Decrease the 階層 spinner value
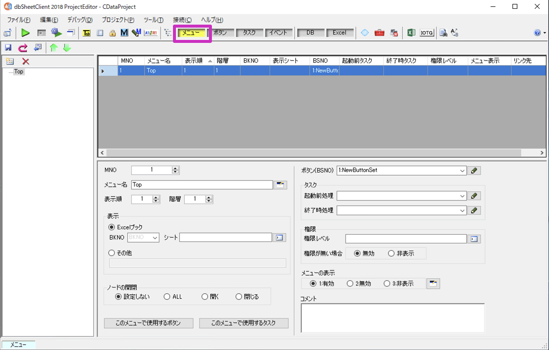 click(209, 201)
